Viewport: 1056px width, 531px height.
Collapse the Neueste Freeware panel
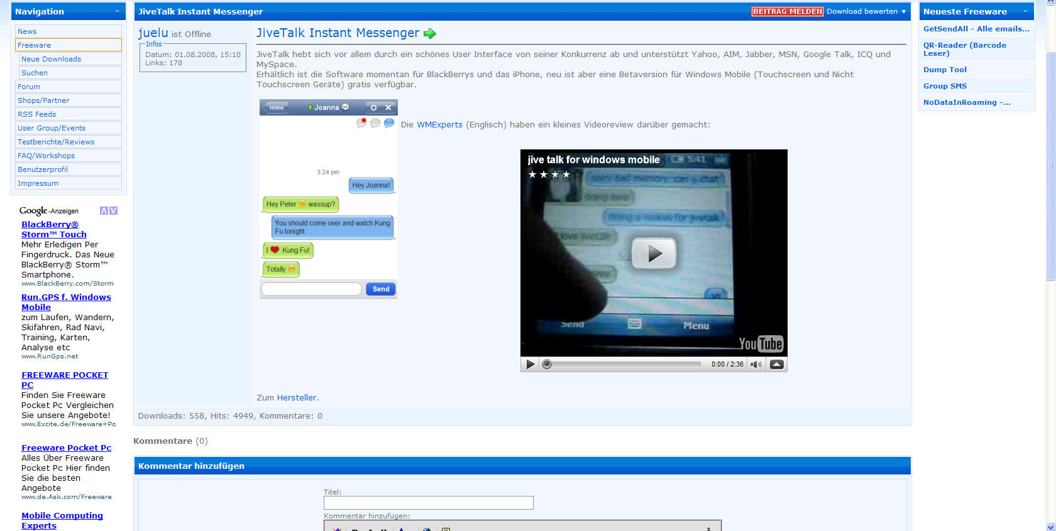(1025, 11)
